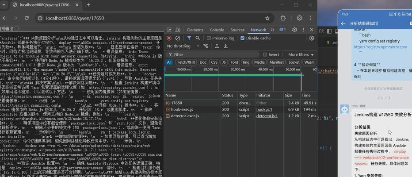Open a new browser tab

pos(88,5)
